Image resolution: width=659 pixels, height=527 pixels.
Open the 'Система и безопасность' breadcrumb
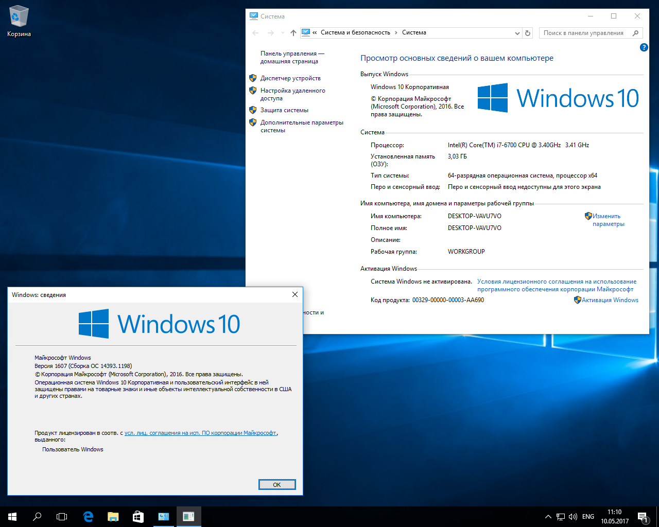coord(355,32)
